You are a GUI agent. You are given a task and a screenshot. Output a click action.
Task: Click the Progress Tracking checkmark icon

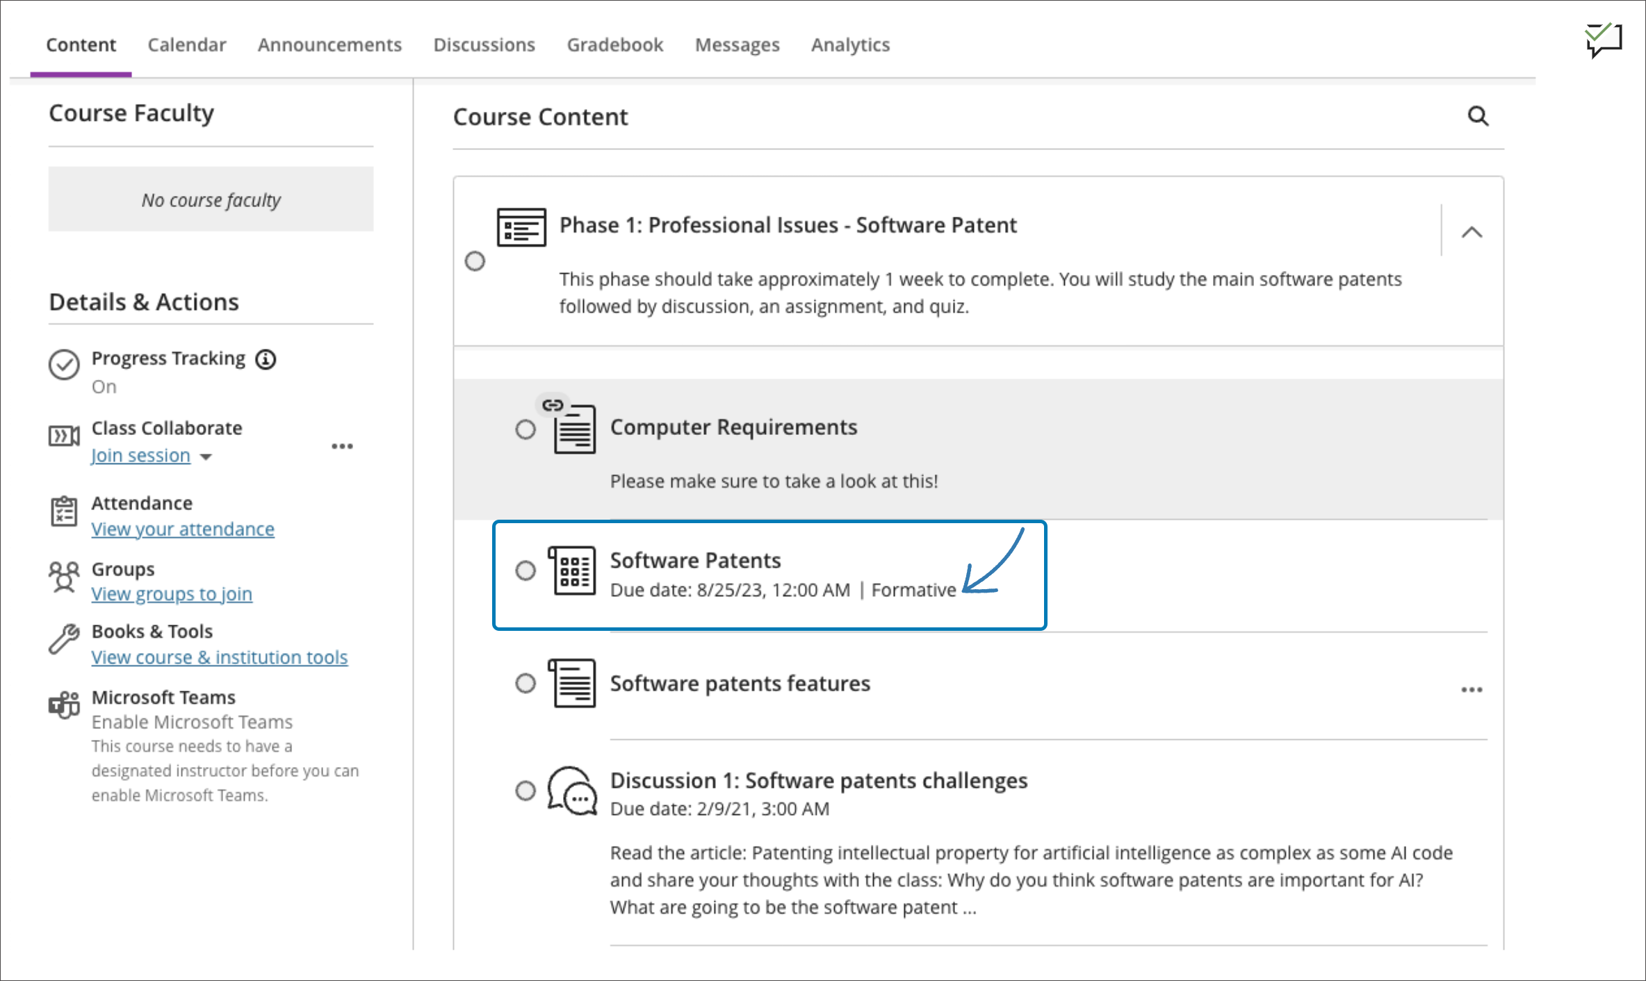(64, 365)
